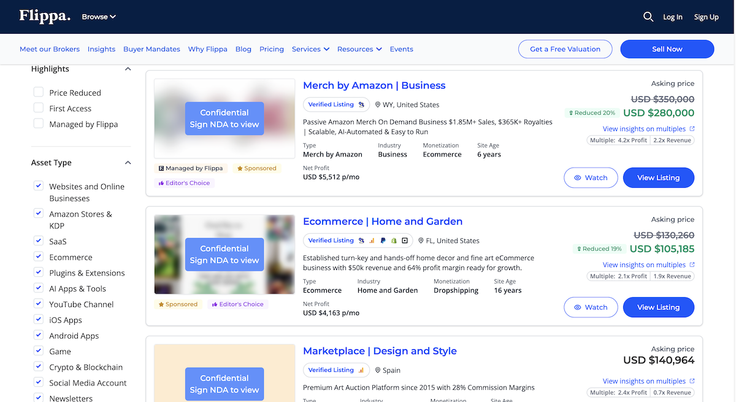
Task: Collapse the Highlights filter section
Action: tap(128, 69)
